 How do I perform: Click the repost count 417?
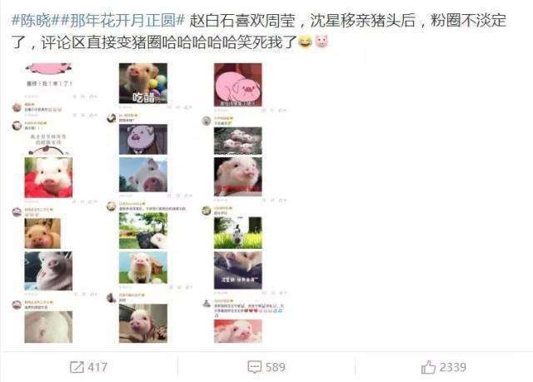tap(97, 367)
